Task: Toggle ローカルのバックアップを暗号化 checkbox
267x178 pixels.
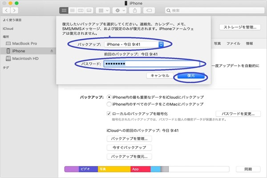Action: (109, 113)
